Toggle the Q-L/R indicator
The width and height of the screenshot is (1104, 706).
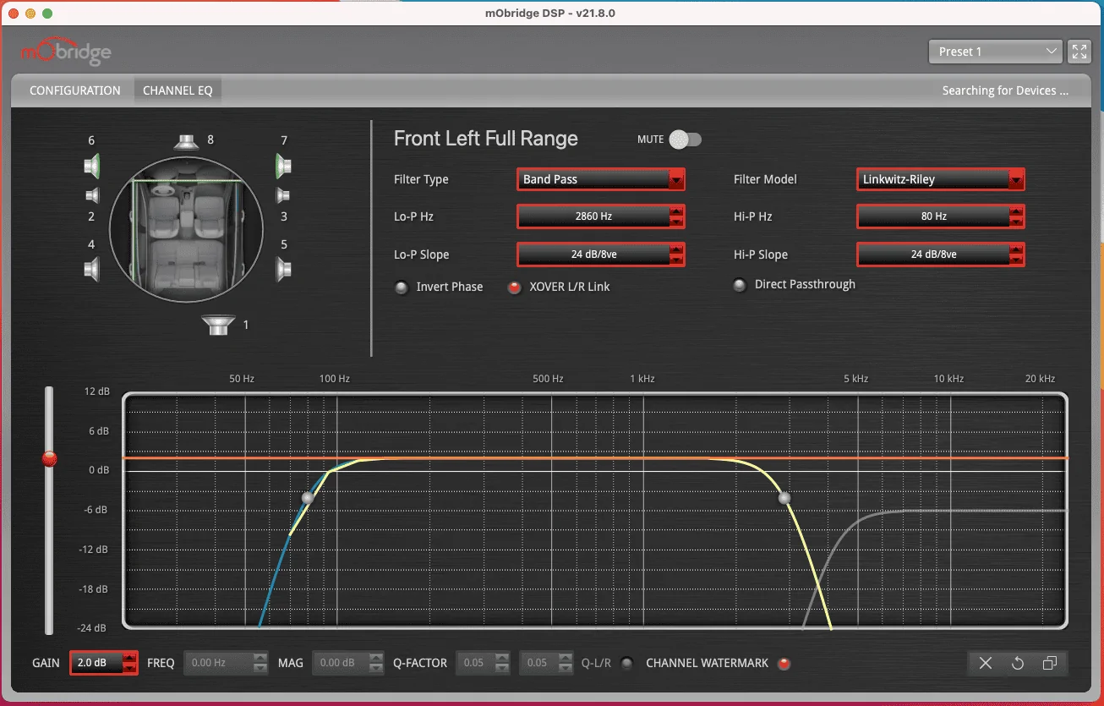626,663
